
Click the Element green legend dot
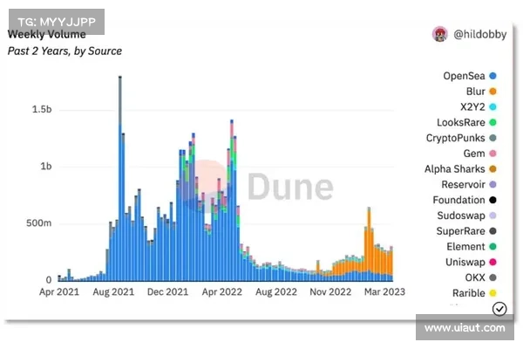[x=492, y=247]
